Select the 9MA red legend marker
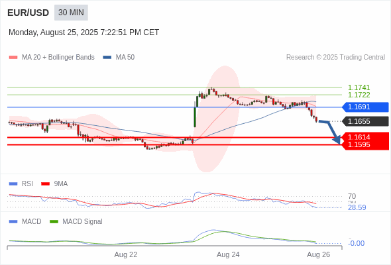 (45, 184)
